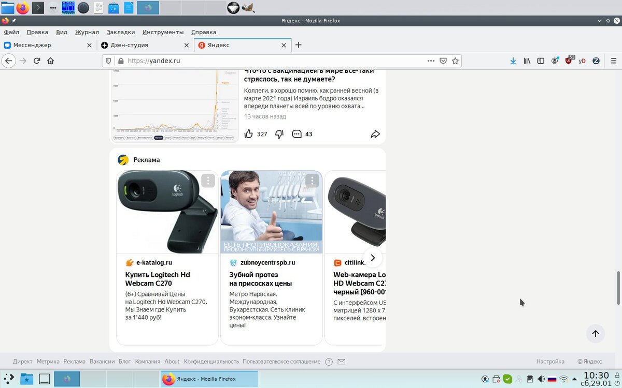
Task: Open the vaccination chart thumbnail
Action: [175, 106]
